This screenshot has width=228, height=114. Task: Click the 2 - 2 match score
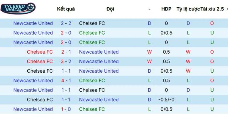tap(66, 23)
